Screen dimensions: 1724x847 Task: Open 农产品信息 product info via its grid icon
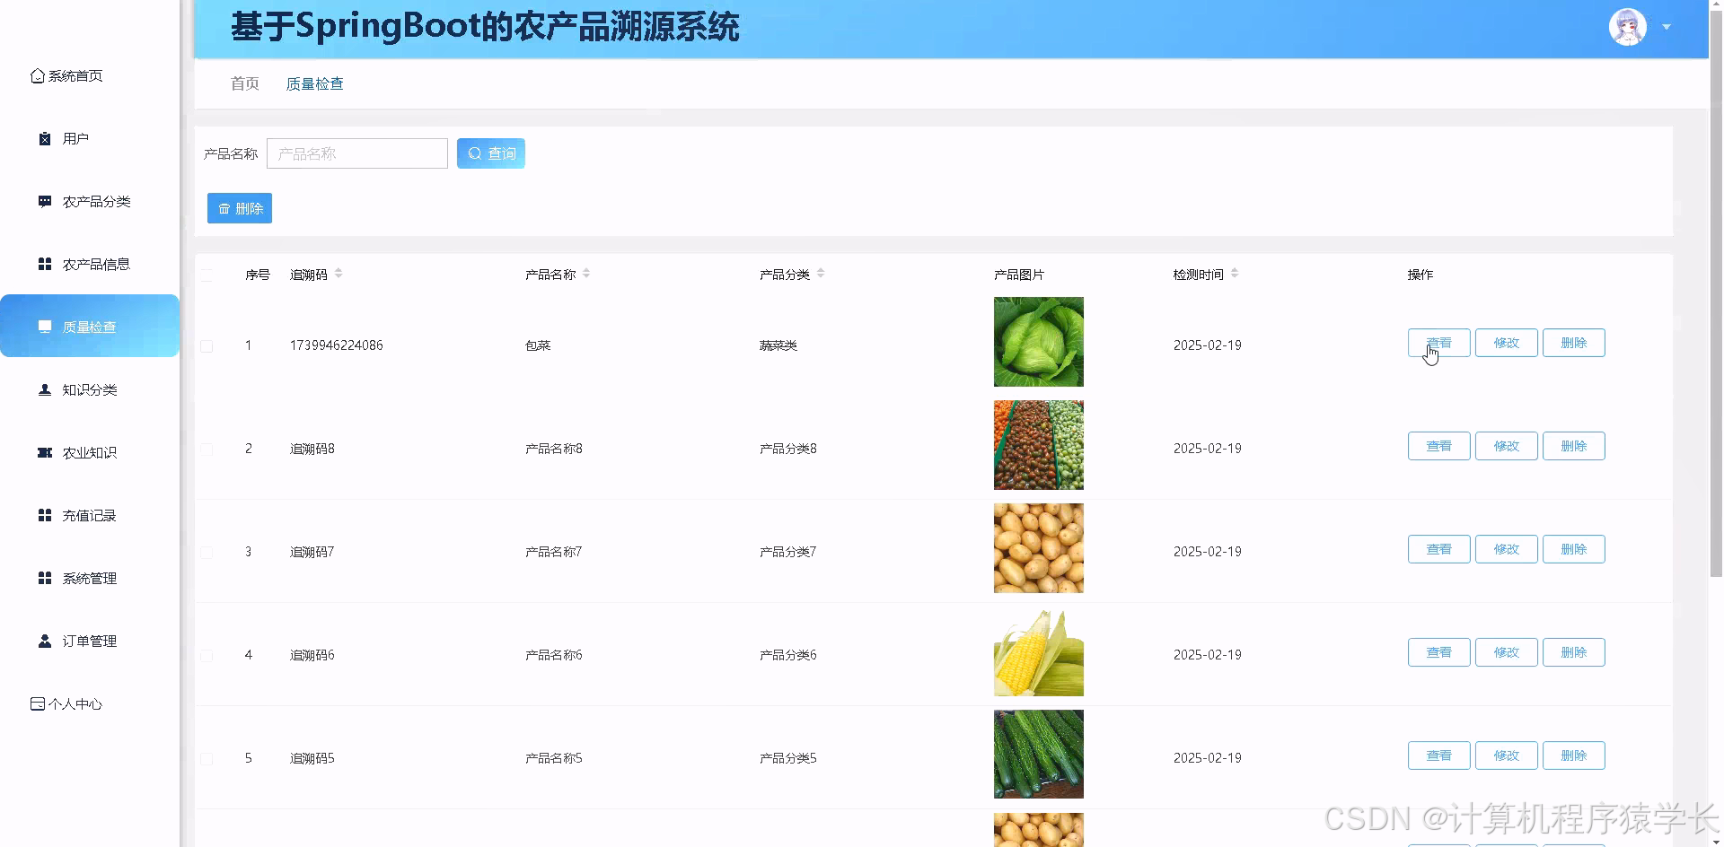click(44, 264)
